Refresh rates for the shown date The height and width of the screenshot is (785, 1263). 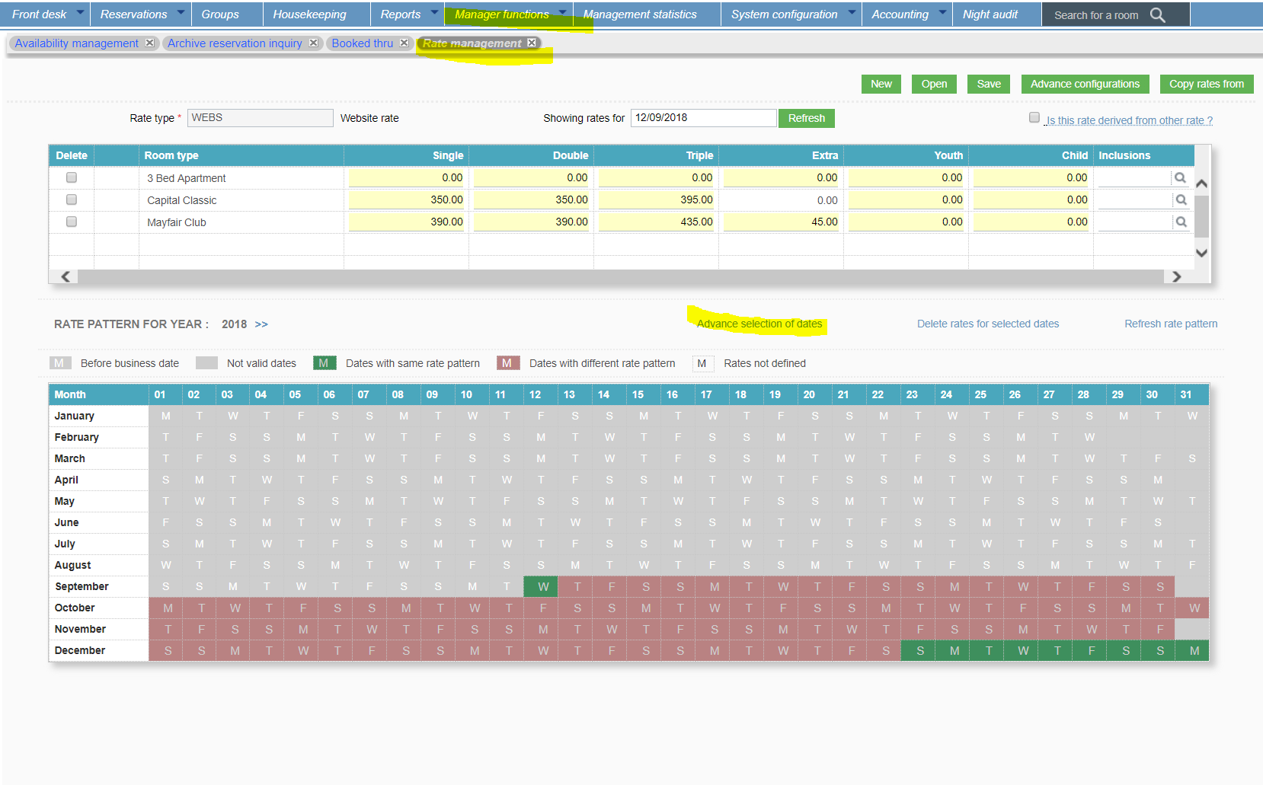coord(807,118)
